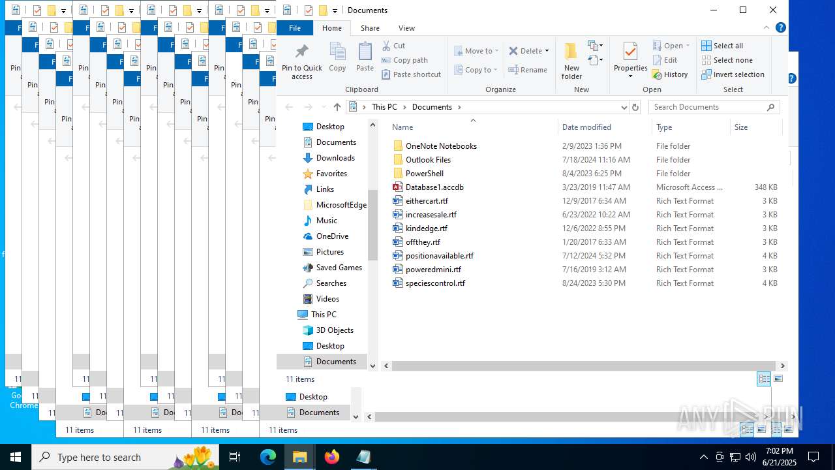The image size is (835, 470).
Task: Open the File menu tab
Action: click(295, 28)
